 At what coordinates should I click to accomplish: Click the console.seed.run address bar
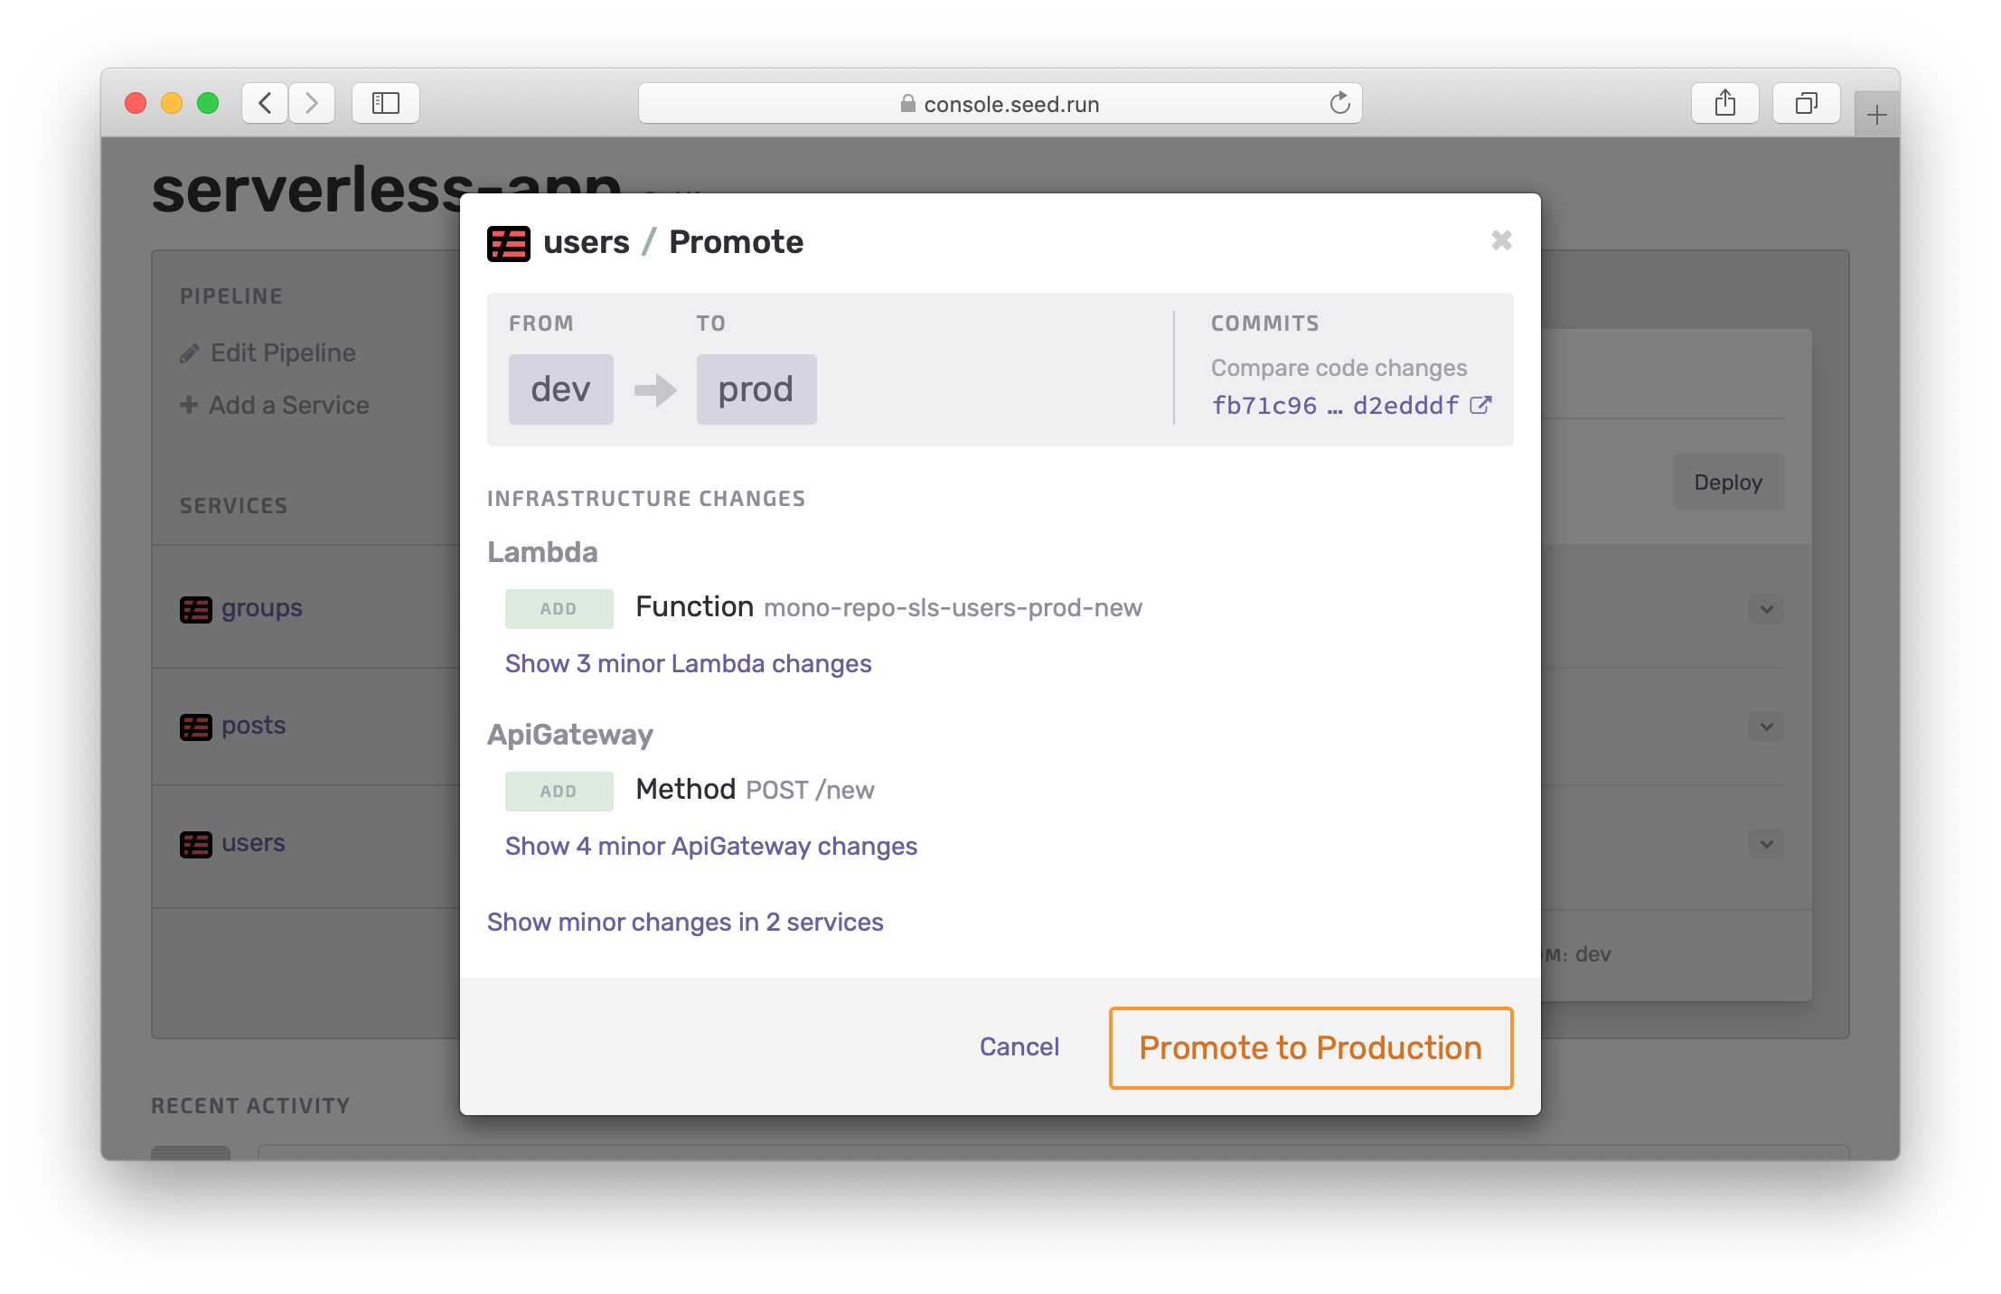(999, 104)
